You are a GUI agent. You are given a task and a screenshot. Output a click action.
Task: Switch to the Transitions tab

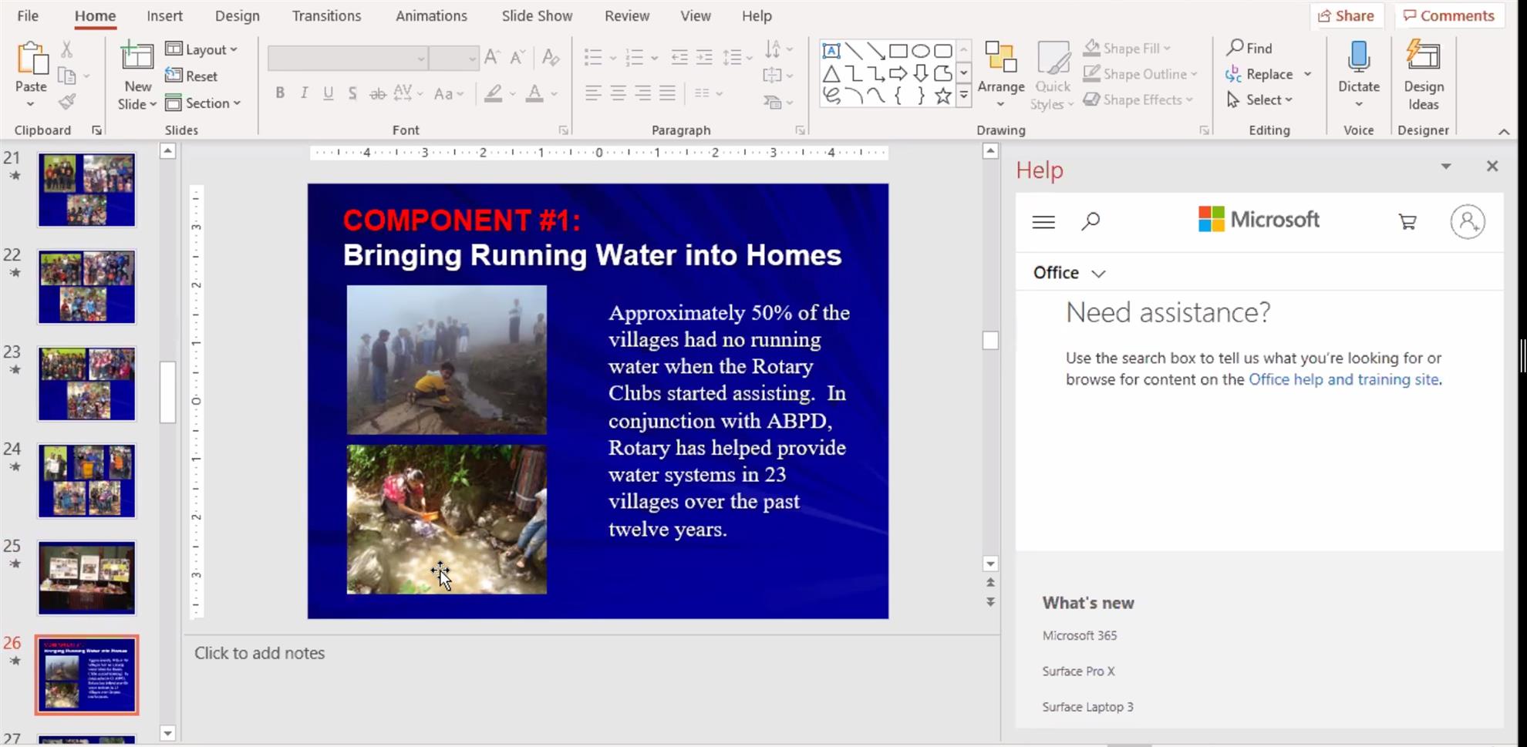pyautogui.click(x=326, y=15)
